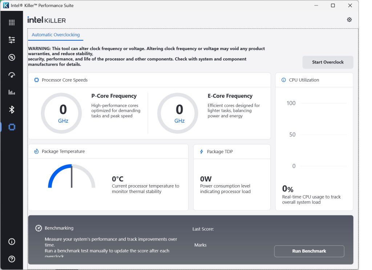Click the Benchmarking heading text

tap(59, 228)
